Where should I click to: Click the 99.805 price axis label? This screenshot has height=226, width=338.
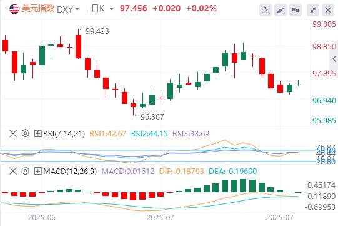coord(324,24)
